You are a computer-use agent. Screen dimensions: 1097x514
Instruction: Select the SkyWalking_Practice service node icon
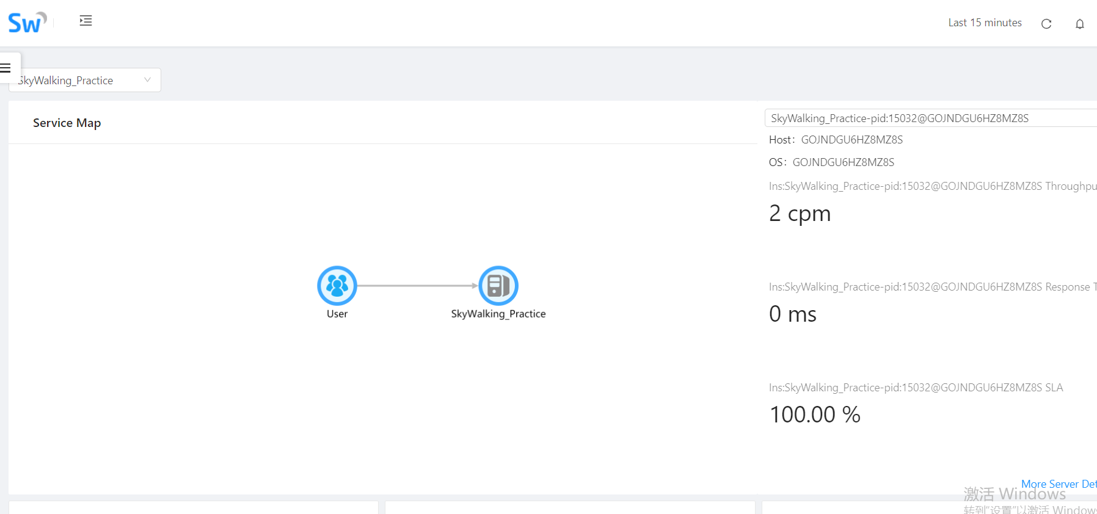pyautogui.click(x=498, y=285)
